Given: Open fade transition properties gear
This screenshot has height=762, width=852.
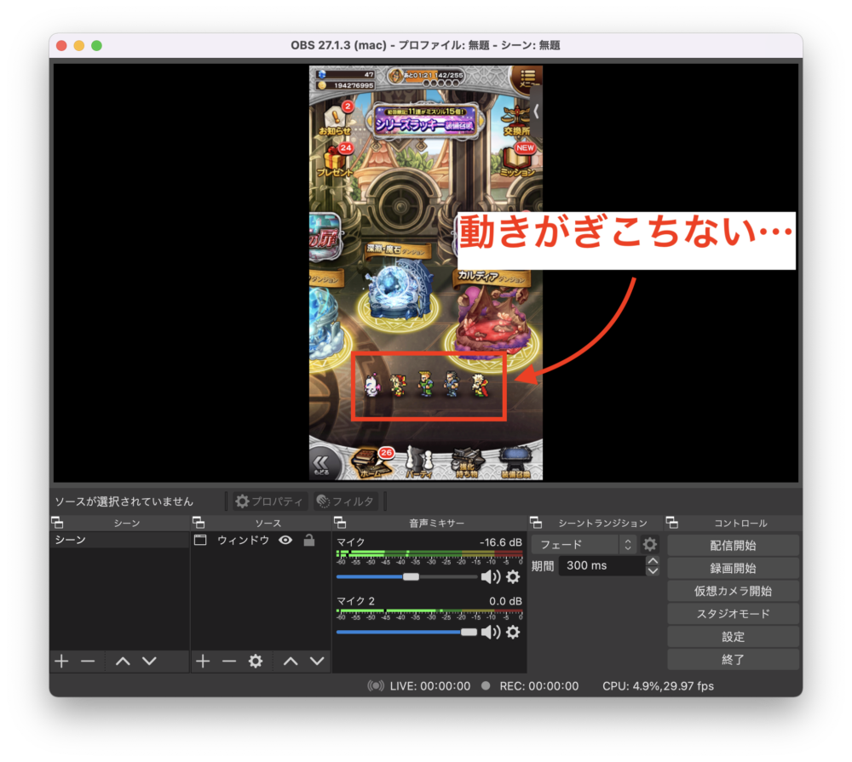Looking at the screenshot, I should [650, 544].
